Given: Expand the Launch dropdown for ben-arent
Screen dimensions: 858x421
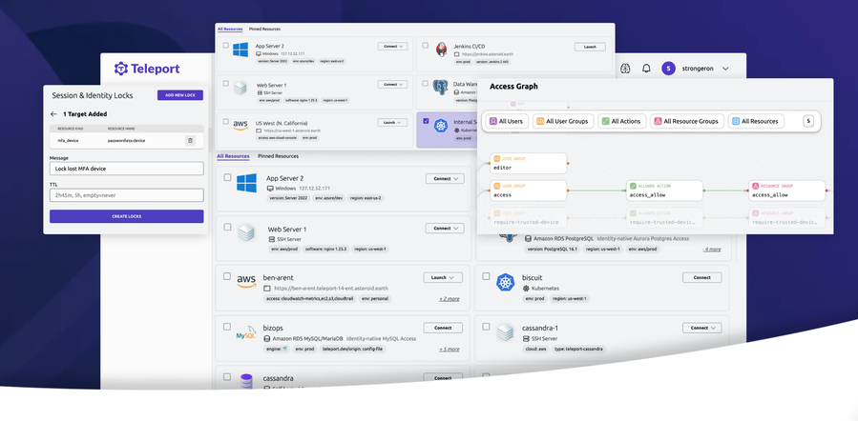Looking at the screenshot, I should pos(443,277).
